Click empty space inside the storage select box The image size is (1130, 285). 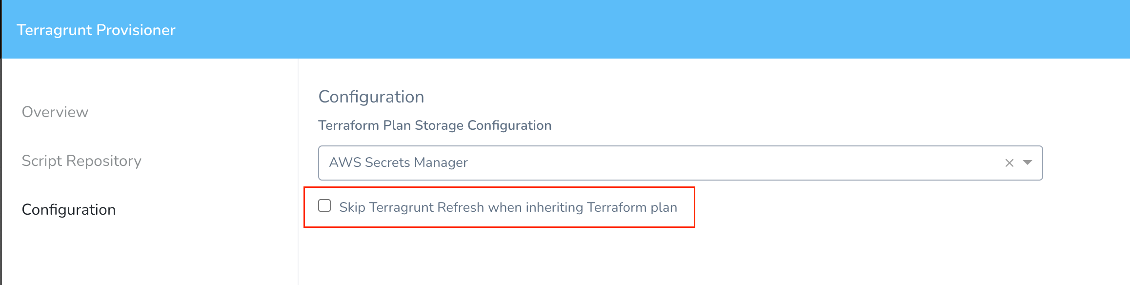click(x=732, y=163)
